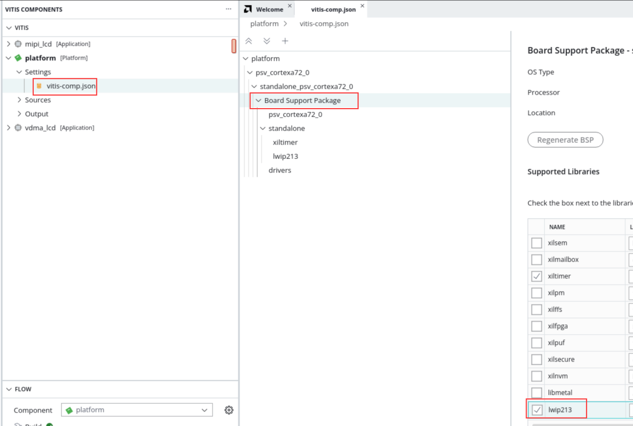The image size is (633, 426).
Task: Select the drivers tree item
Action: pos(280,171)
